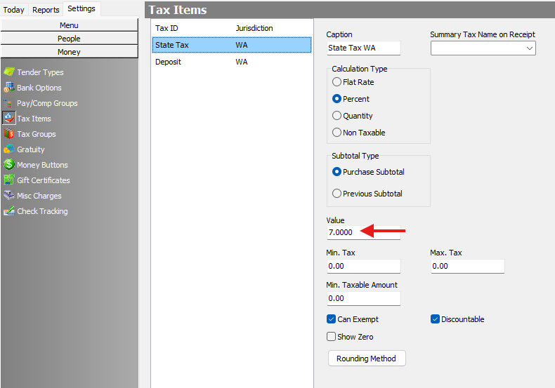Click the Gratuity label
Screen dimensions: 555x388
click(x=31, y=149)
